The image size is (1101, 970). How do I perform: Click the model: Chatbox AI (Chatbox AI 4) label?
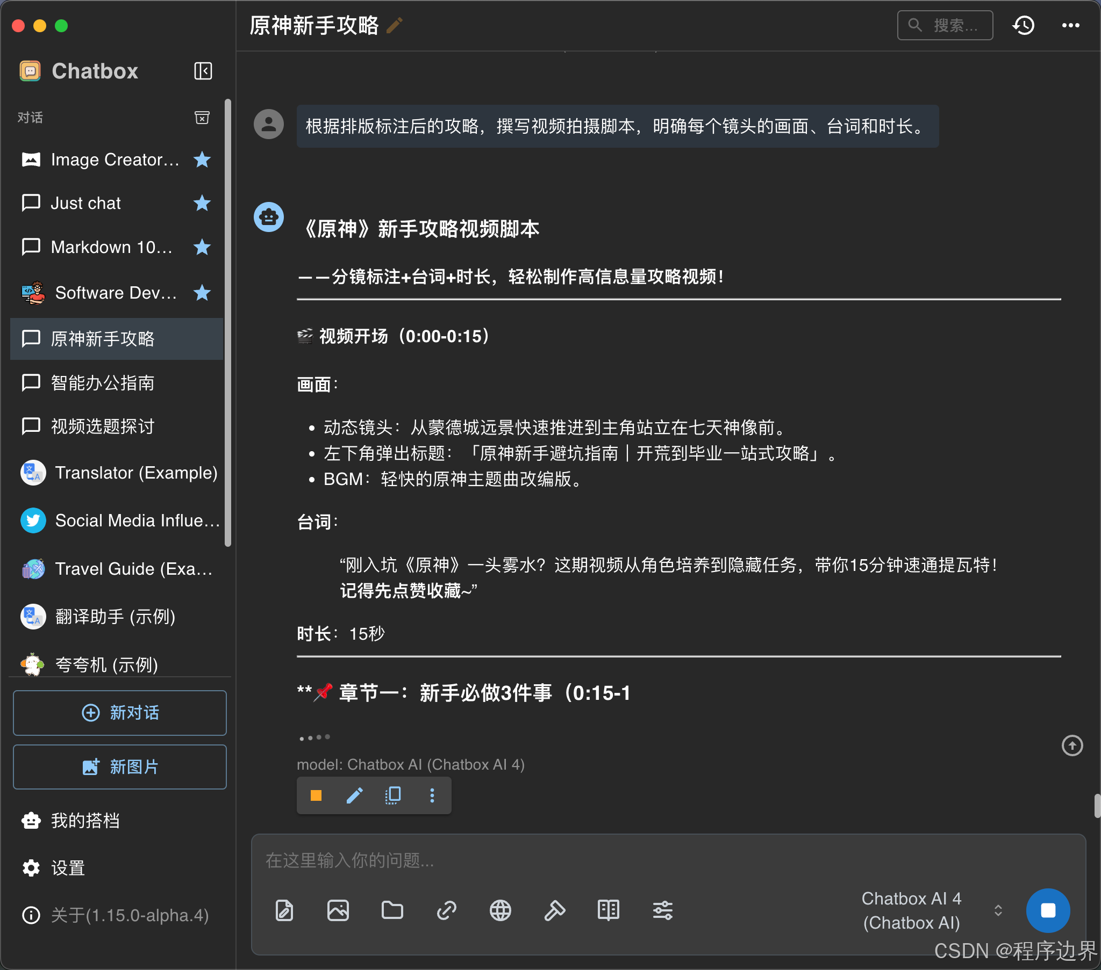(x=410, y=764)
